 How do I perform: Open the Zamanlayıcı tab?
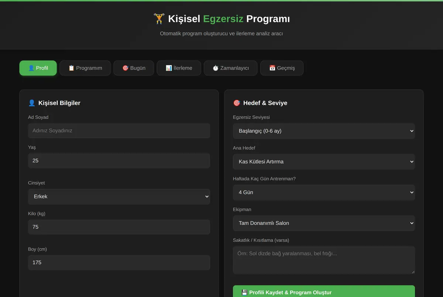coord(230,68)
